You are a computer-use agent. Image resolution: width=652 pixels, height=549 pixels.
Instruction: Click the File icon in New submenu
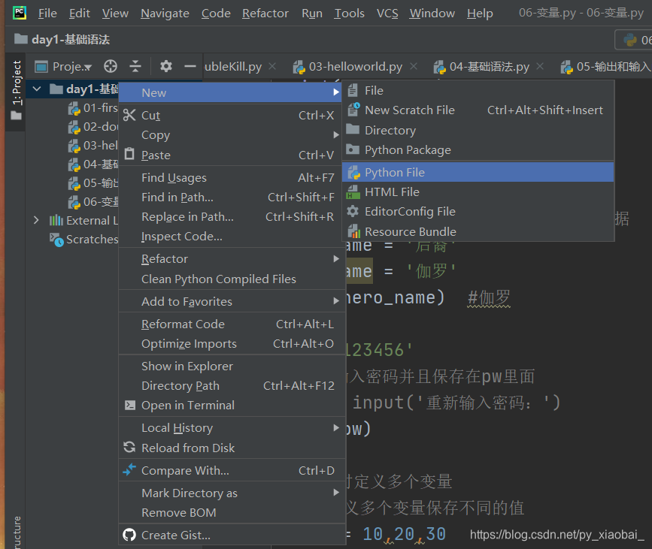coord(353,90)
